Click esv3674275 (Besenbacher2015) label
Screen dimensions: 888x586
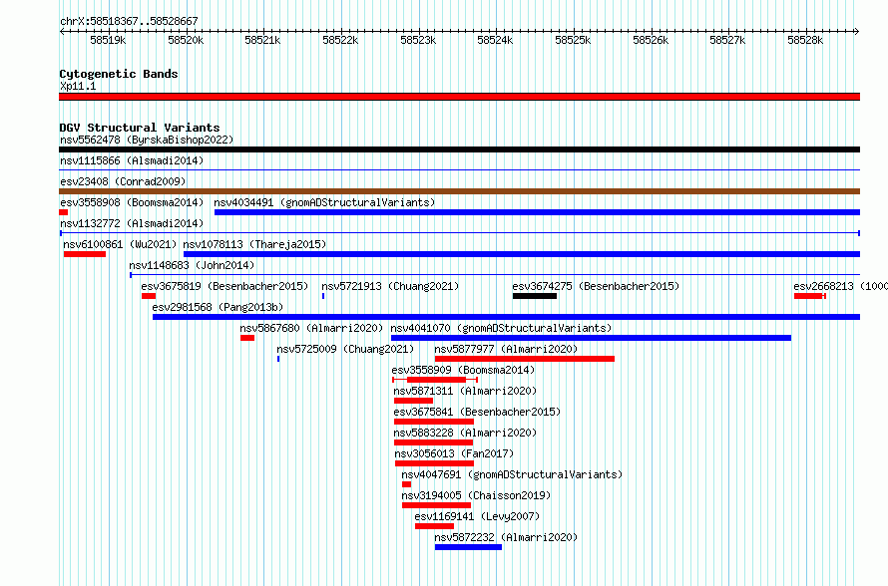pyautogui.click(x=596, y=286)
